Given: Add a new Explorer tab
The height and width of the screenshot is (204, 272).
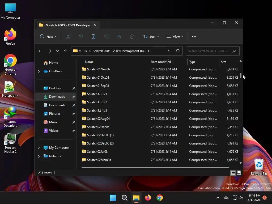Looking at the screenshot, I should 107,25.
